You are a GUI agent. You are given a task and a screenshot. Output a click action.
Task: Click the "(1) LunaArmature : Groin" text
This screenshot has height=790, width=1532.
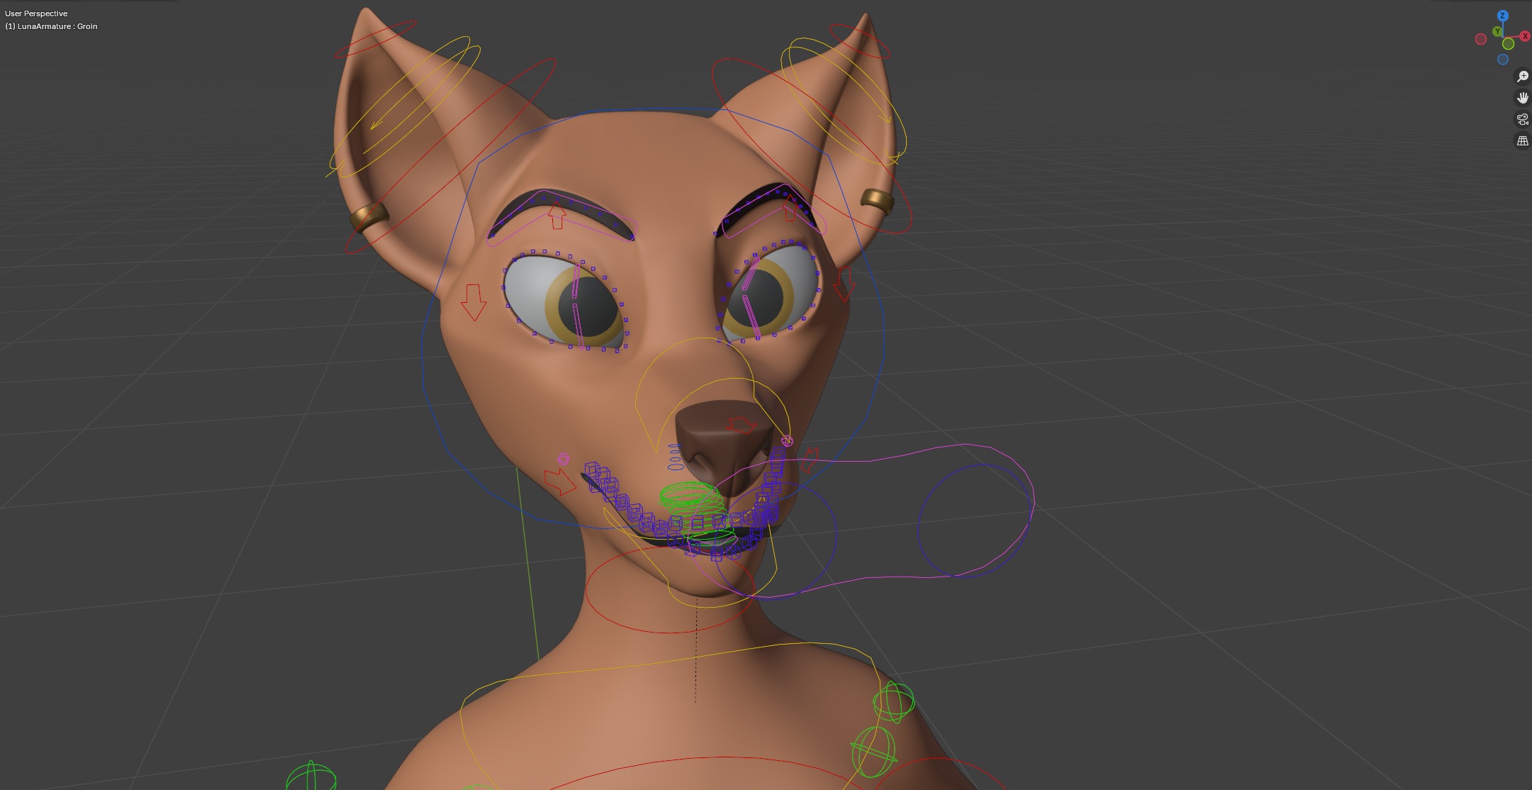tap(51, 26)
